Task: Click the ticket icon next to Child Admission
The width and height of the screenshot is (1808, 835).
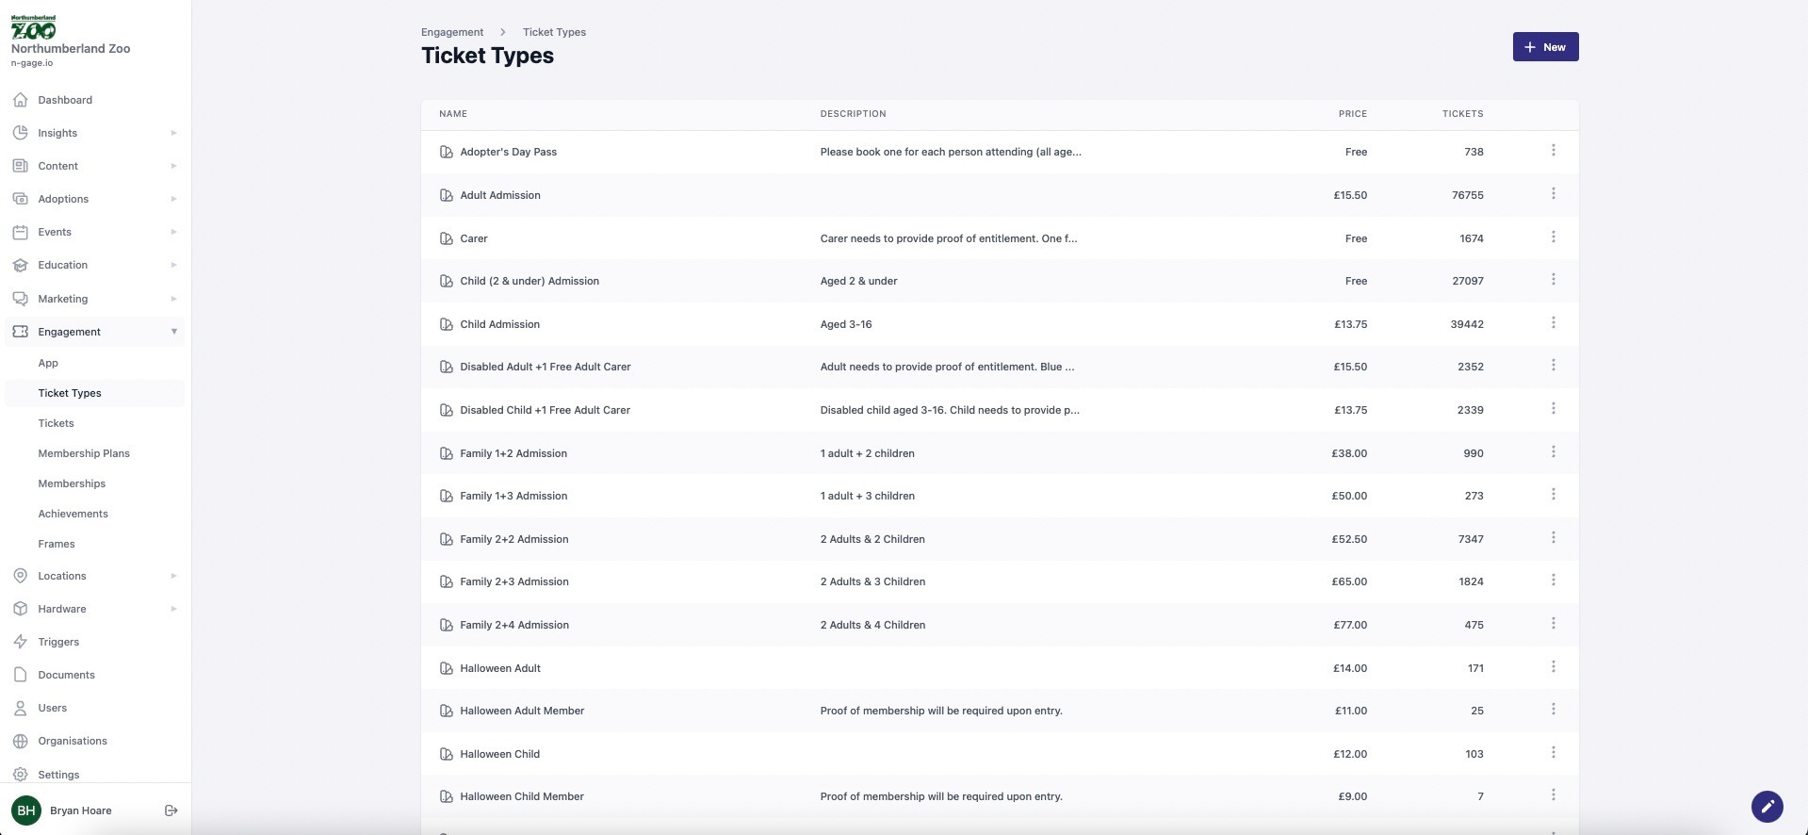Action: point(447,324)
